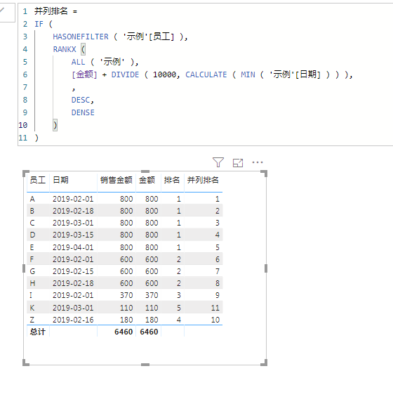Screen dimensions: 393x397
Task: Click the measure name 并列排名 in formula
Action: (51, 11)
